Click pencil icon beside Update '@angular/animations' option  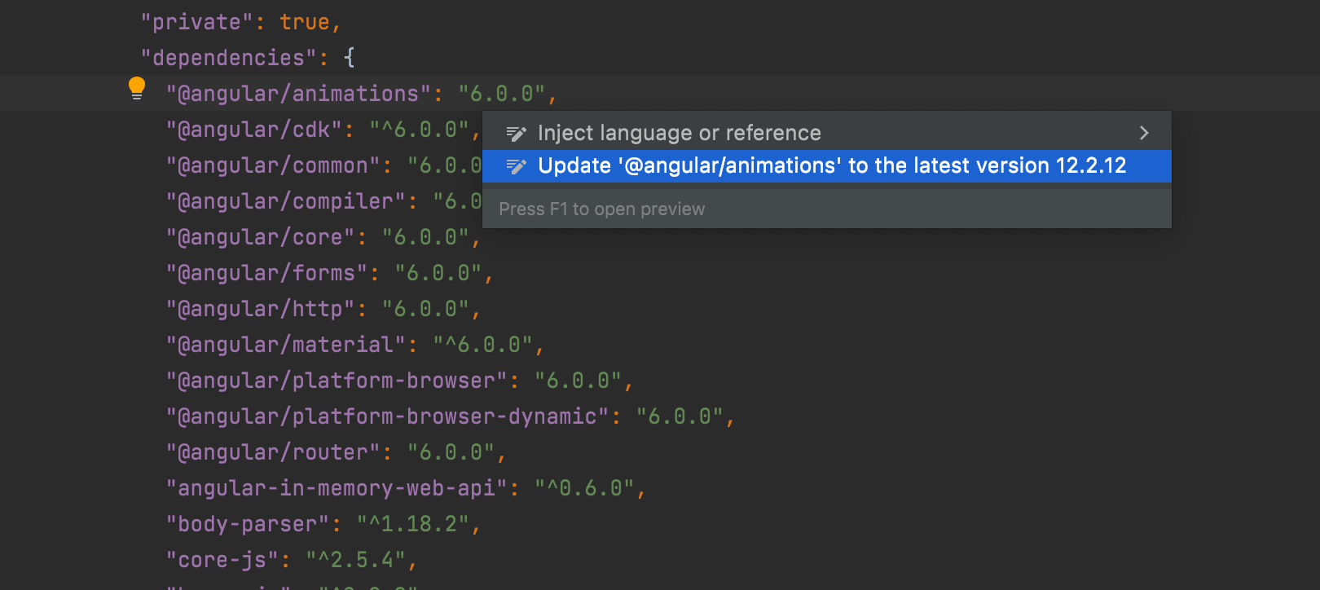click(x=516, y=166)
